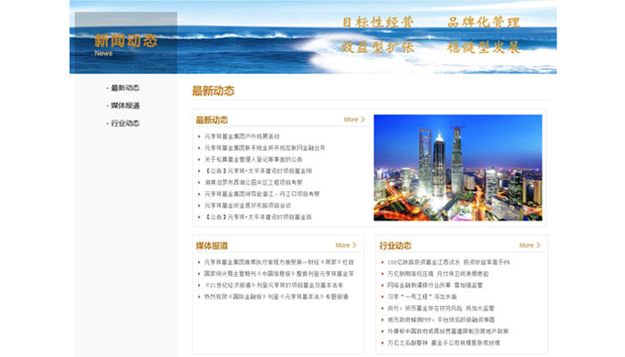This screenshot has height=357, width=625.
Task: Open 万亿到期信托压境 article
Action: pyautogui.click(x=437, y=274)
